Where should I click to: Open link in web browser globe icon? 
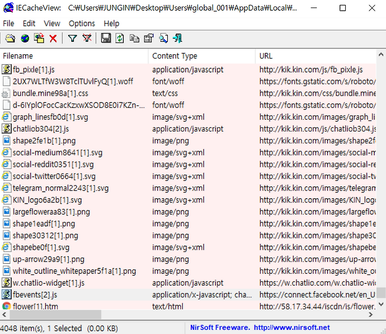(x=25, y=39)
